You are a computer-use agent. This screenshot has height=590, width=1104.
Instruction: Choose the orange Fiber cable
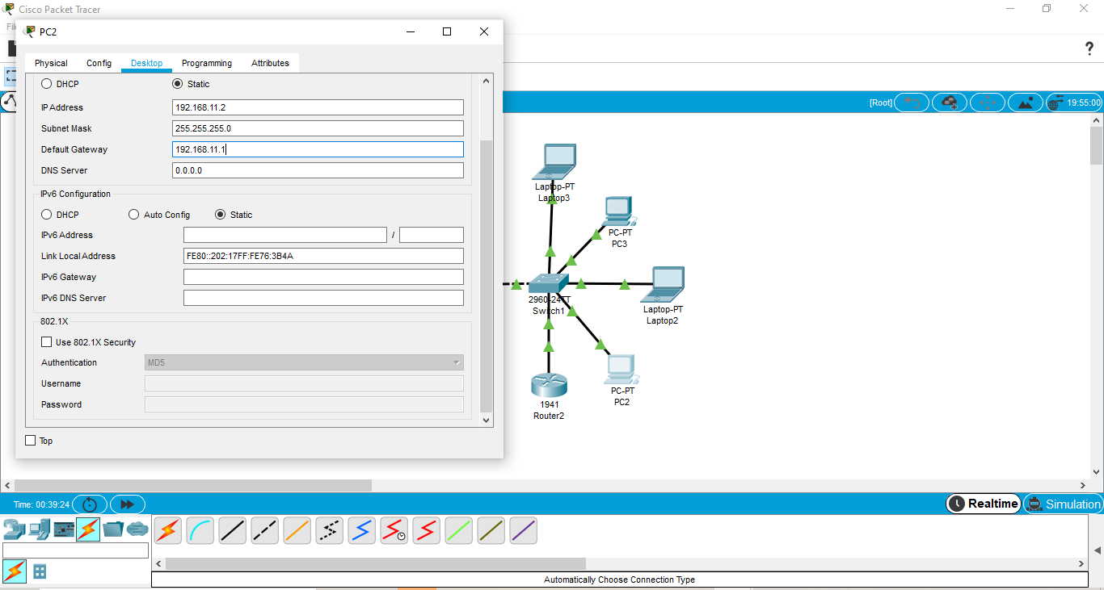tap(297, 530)
